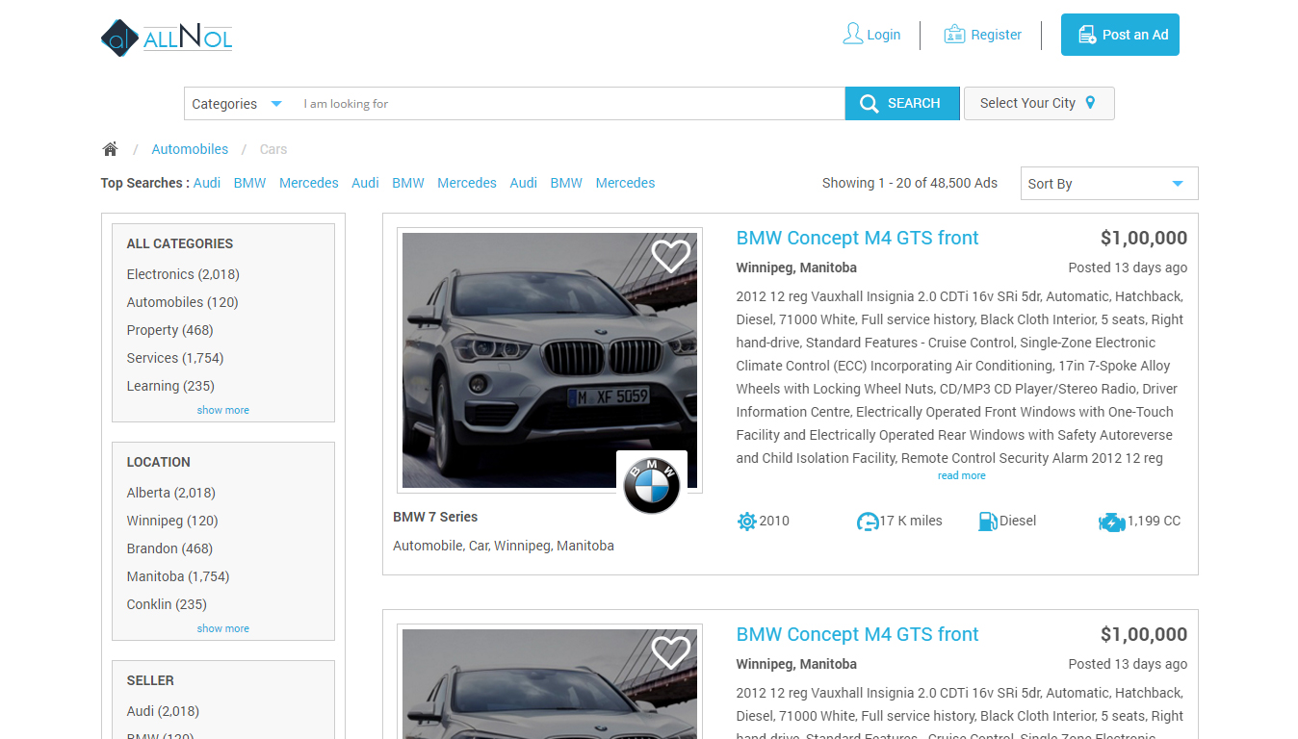
Task: Click the Cars breadcrumb
Action: [273, 149]
